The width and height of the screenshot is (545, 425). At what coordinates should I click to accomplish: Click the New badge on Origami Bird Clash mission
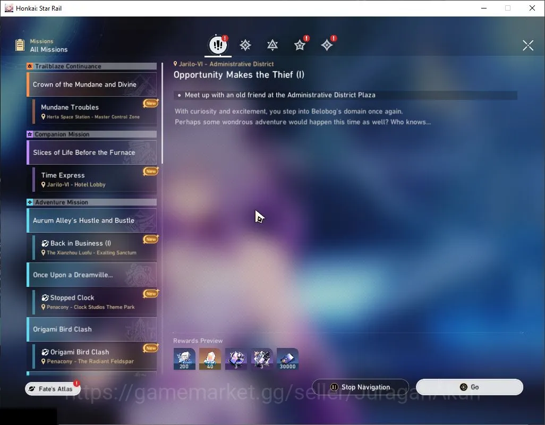(151, 348)
